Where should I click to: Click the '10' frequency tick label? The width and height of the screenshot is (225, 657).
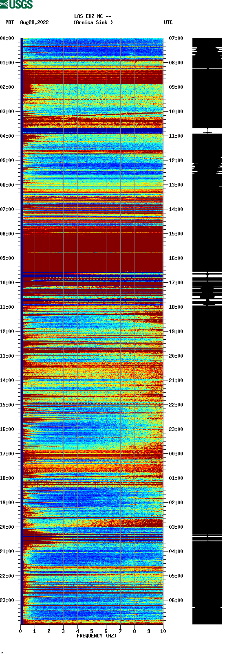click(163, 631)
